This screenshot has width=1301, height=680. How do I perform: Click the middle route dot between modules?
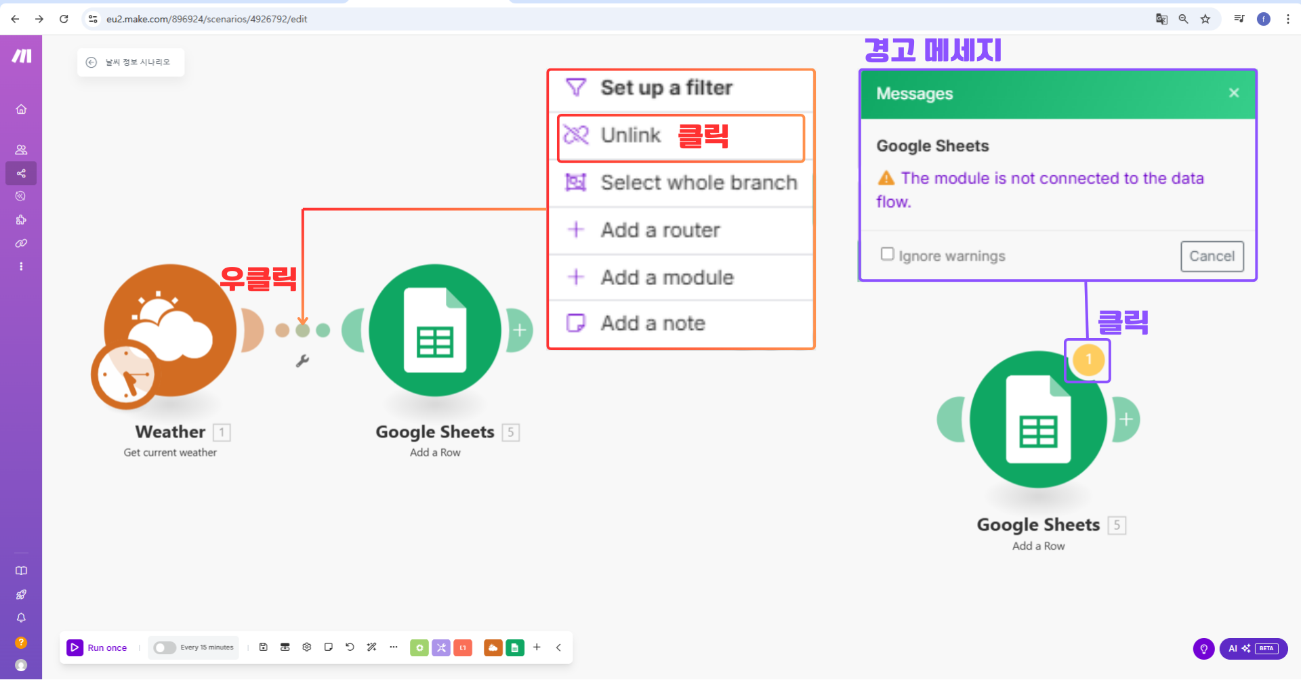tap(303, 331)
